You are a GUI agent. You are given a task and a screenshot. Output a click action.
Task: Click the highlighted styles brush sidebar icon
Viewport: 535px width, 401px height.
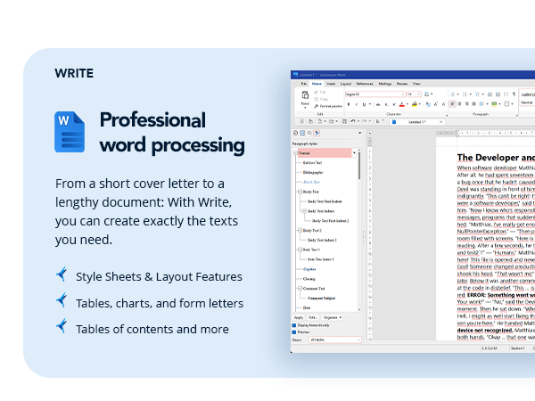(317, 133)
